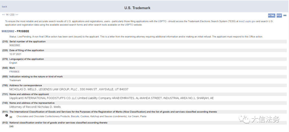This screenshot has height=132, width=289.
Task: Click the back link
Action: (x=5, y=7)
